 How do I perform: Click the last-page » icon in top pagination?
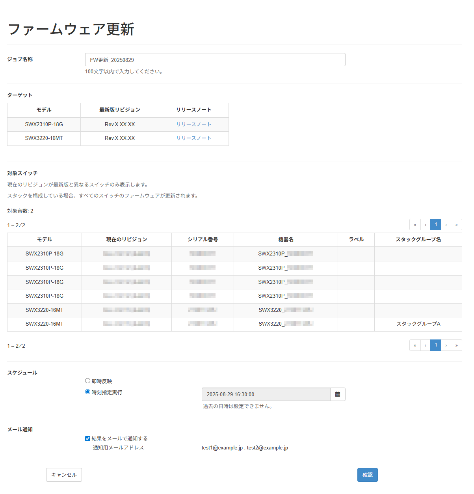(x=456, y=224)
